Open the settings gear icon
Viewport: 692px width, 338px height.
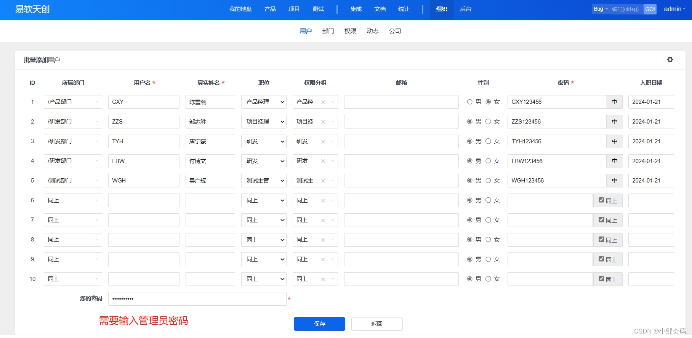pos(670,60)
